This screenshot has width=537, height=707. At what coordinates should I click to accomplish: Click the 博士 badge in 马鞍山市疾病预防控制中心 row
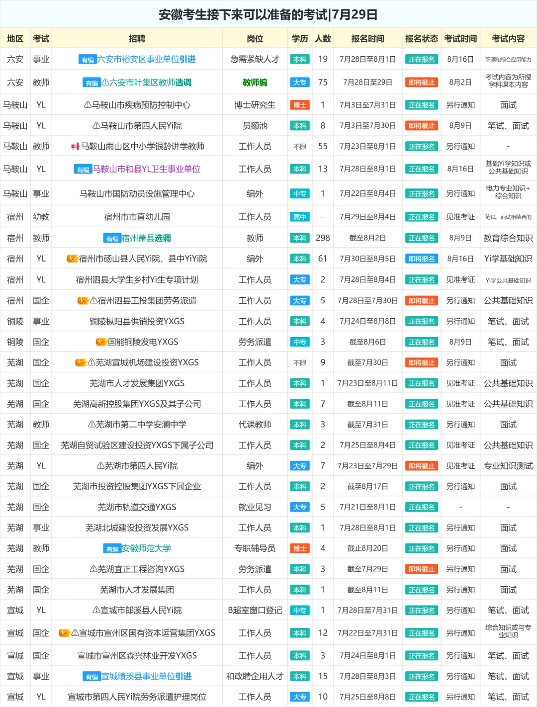tap(300, 105)
